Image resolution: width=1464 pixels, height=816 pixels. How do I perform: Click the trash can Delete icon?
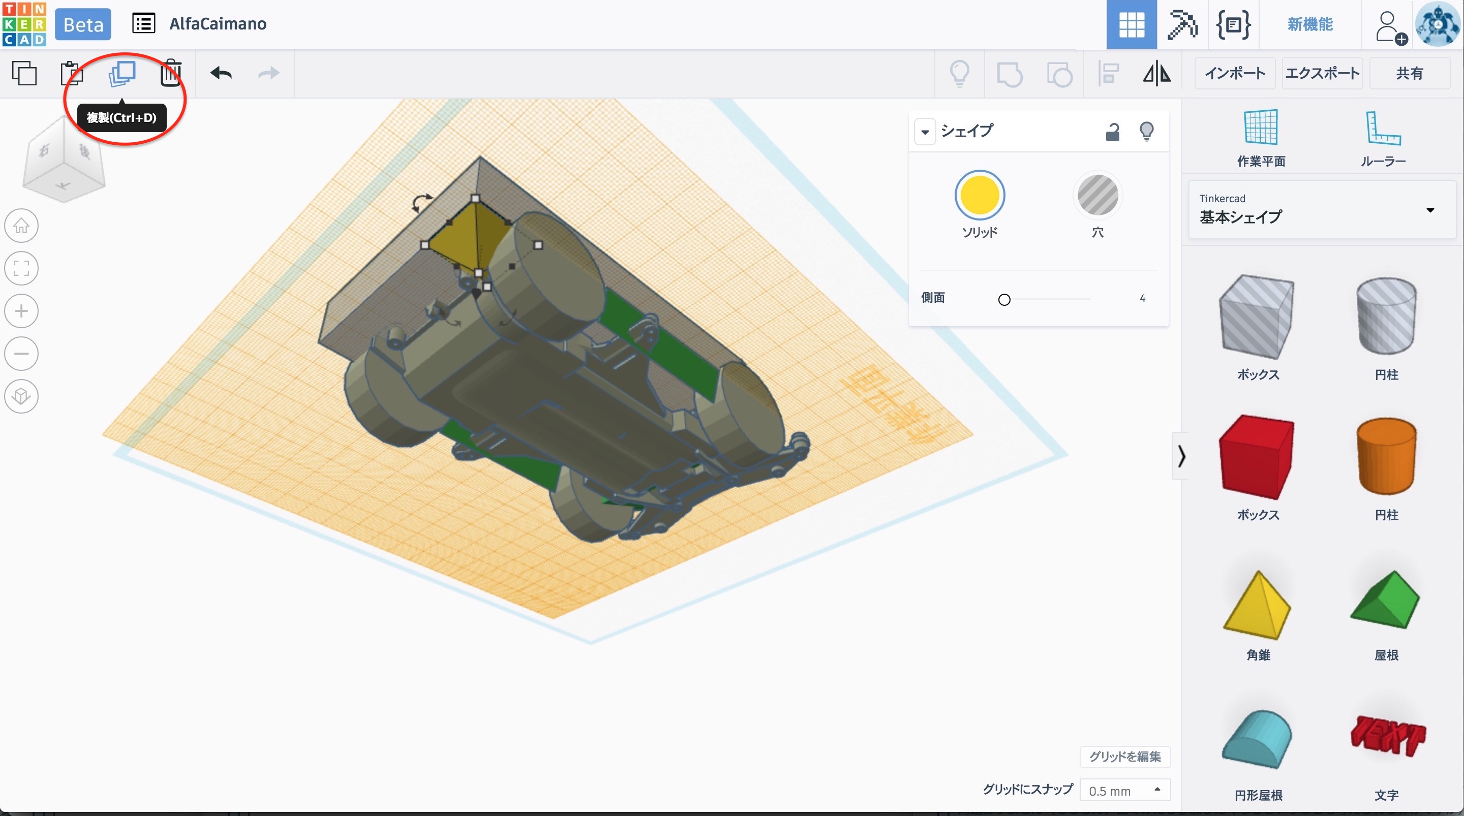point(170,73)
